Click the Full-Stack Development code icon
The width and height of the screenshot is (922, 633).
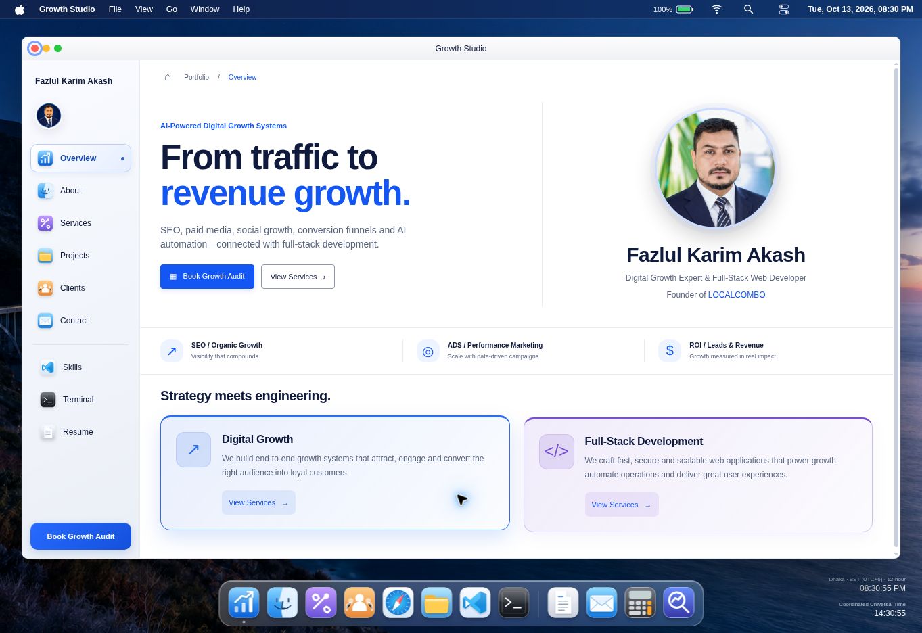point(556,452)
